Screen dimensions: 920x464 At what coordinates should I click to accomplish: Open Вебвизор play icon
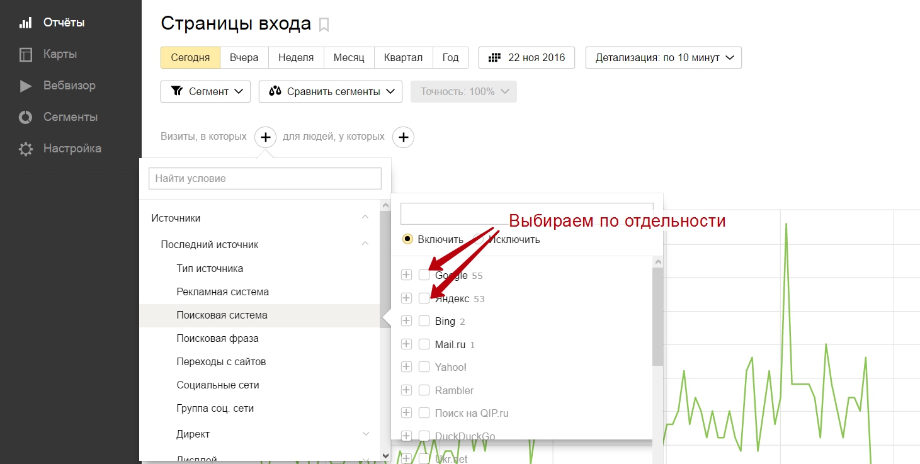[x=25, y=86]
